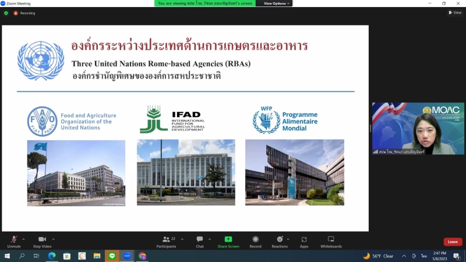Screen dimensions: 466x262
Task: Open View Options dropdown
Action: tap(276, 3)
